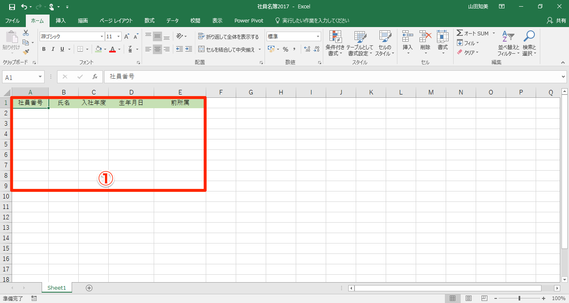Screen dimensions: 569x303
Task: Click the macro record icon in the status bar
Action: [x=34, y=298]
